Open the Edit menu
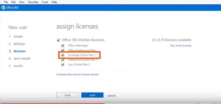The height and width of the screenshot is (104, 221). 13,2
